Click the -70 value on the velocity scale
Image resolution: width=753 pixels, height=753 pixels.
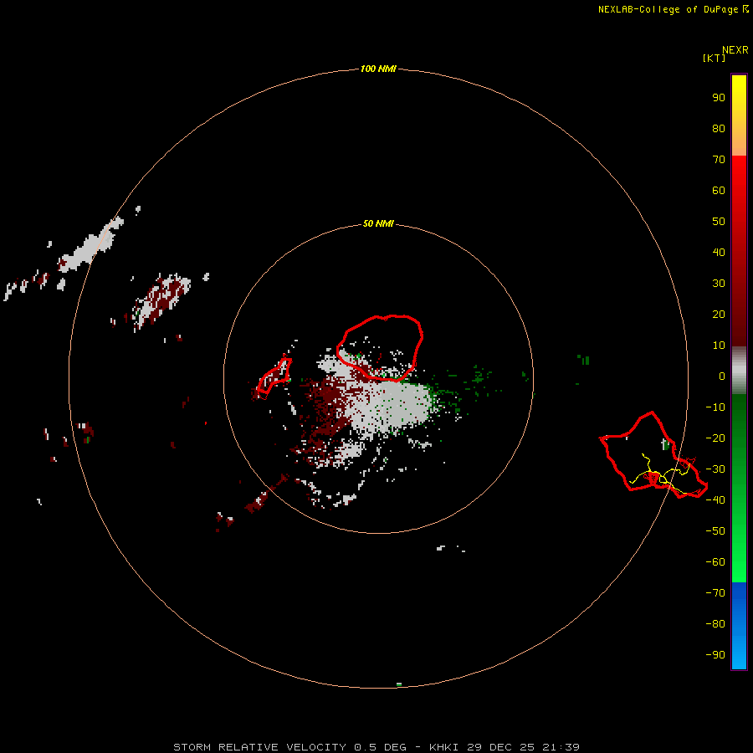coord(715,592)
